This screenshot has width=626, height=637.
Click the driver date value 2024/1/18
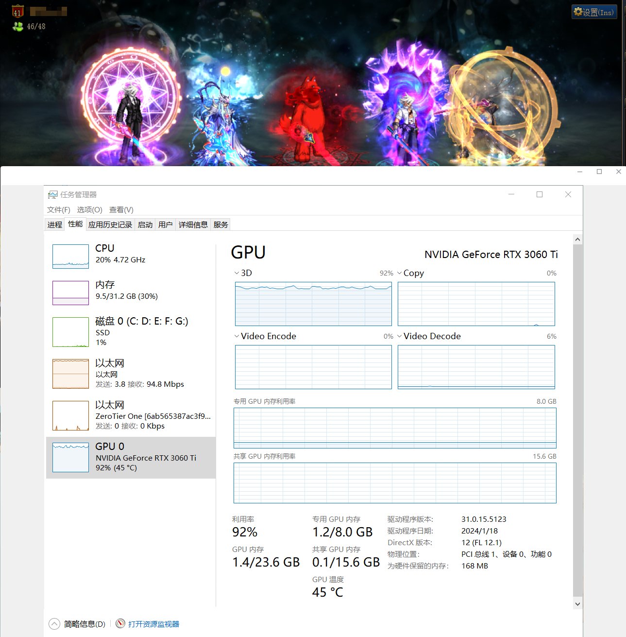click(x=479, y=531)
